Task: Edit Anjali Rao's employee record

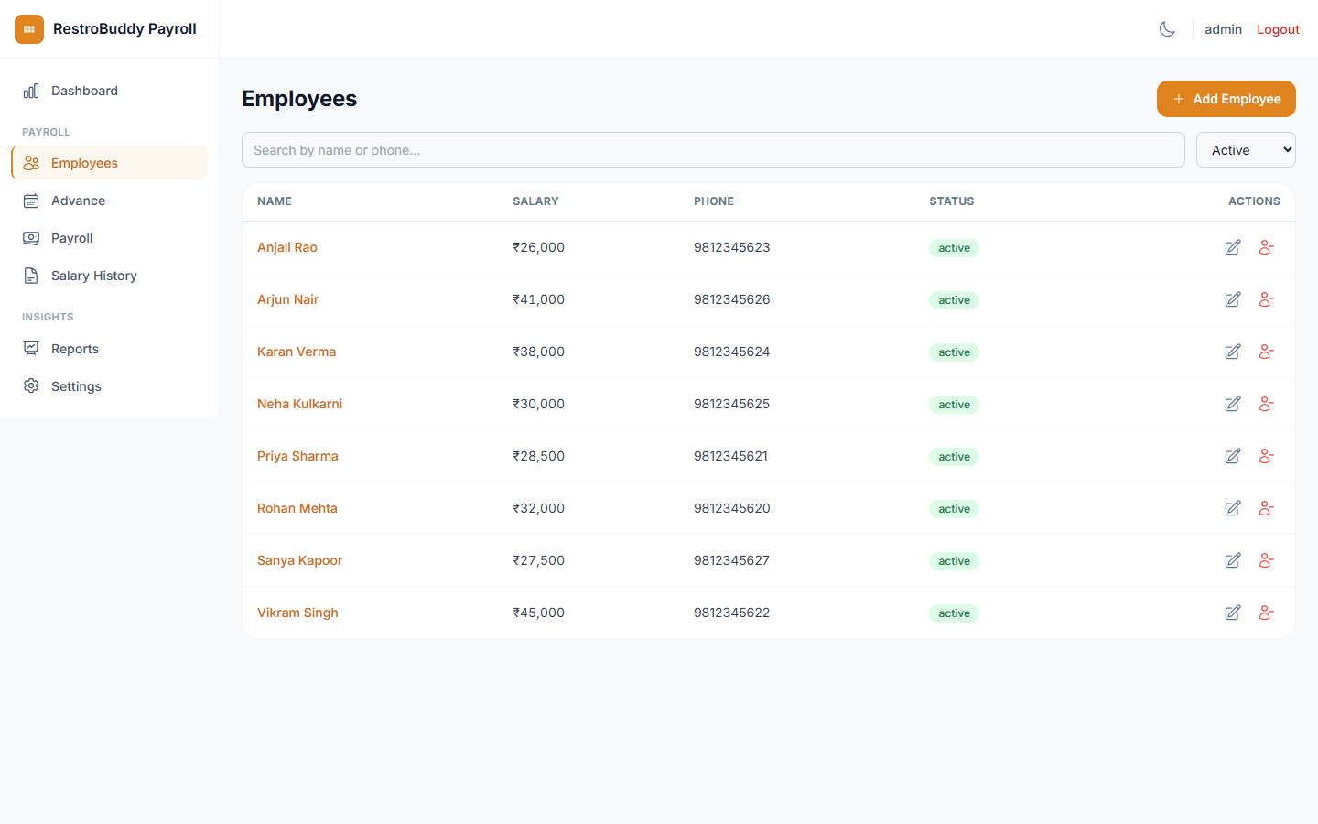Action: (x=1233, y=247)
